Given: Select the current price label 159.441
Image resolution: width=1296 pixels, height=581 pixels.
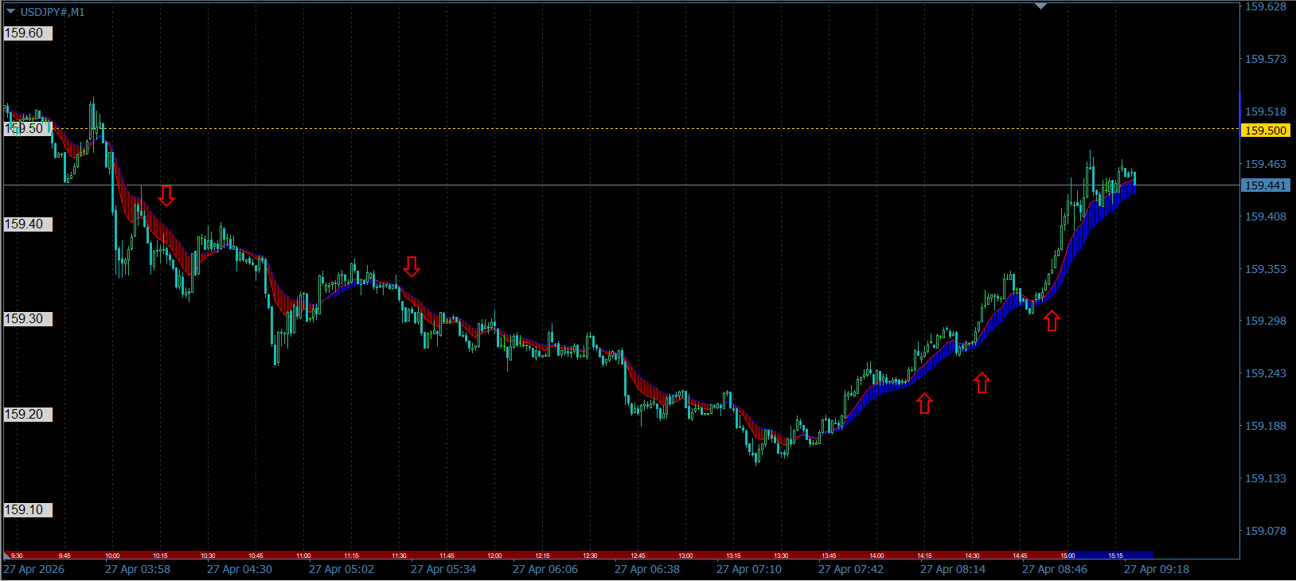Looking at the screenshot, I should [1265, 185].
